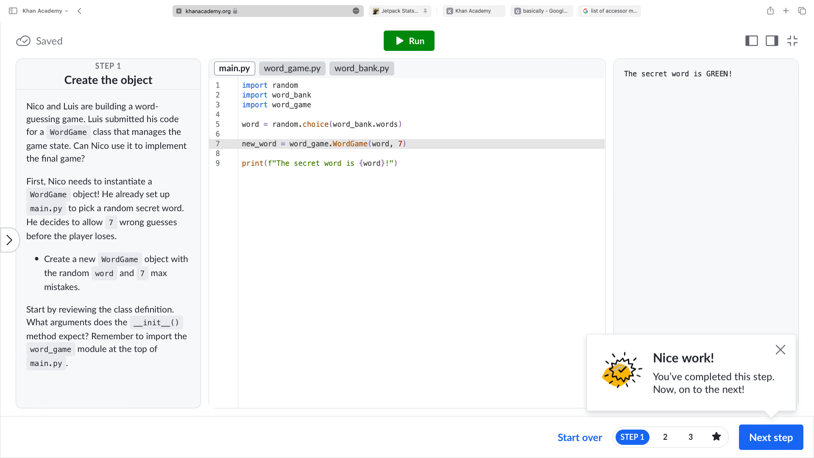Click the khanacademy.org address field
The image size is (814, 458).
click(268, 11)
